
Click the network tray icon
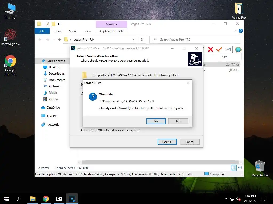pyautogui.click(x=232, y=199)
